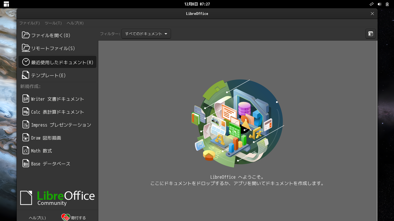The height and width of the screenshot is (221, 394).
Task: Open the ヘルプ(H) menu
Action: (75, 23)
